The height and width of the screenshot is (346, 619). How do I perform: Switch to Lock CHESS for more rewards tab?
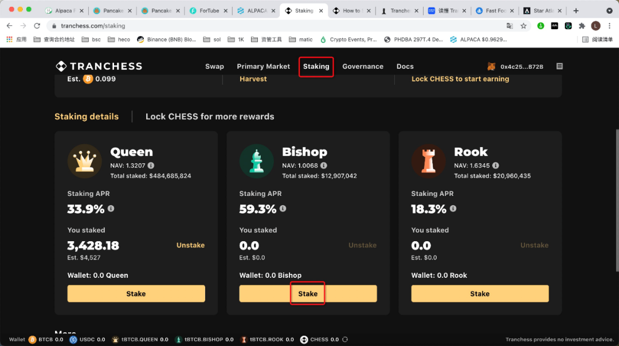(210, 116)
